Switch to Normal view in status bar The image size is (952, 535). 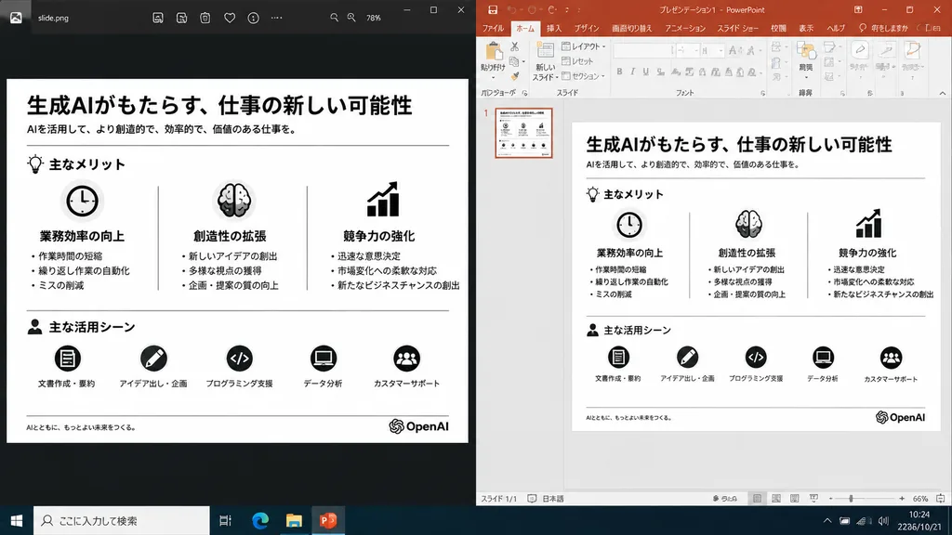pos(757,499)
